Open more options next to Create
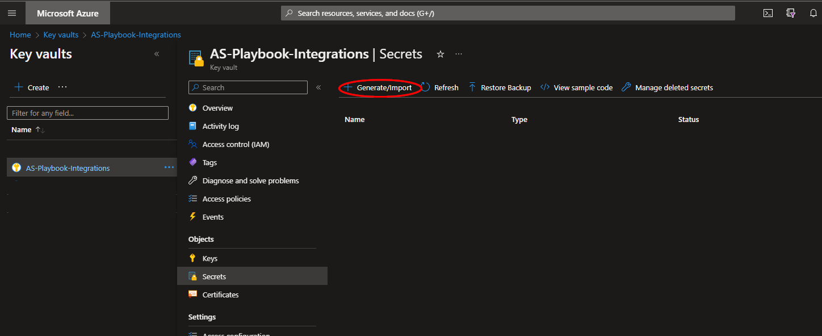Viewport: 822px width, 336px height. 62,87
